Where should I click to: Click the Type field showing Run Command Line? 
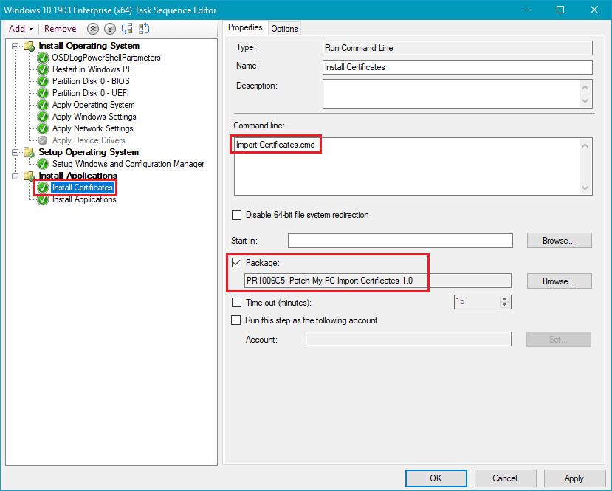(458, 48)
